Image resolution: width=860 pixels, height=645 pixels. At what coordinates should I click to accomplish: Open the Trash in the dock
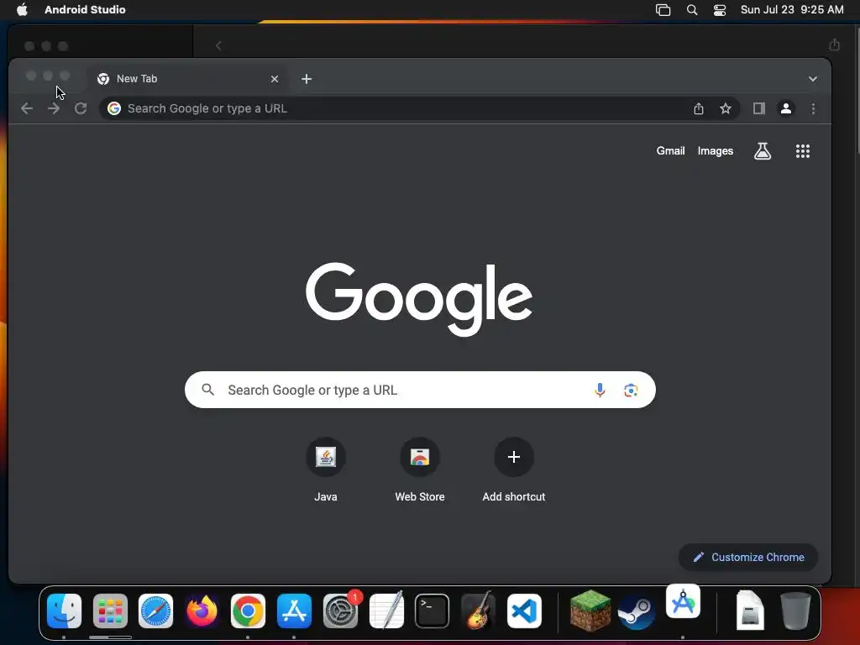[x=795, y=611]
